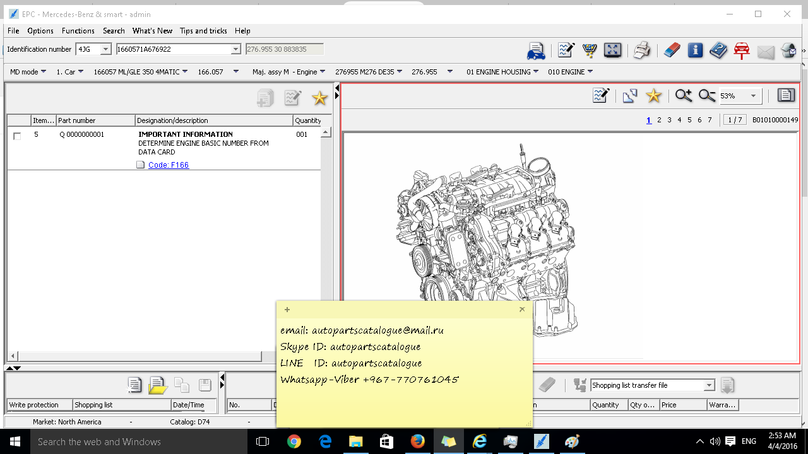The width and height of the screenshot is (808, 454).
Task: Click the add-to-list pages icon in parts panel
Action: pyautogui.click(x=265, y=98)
